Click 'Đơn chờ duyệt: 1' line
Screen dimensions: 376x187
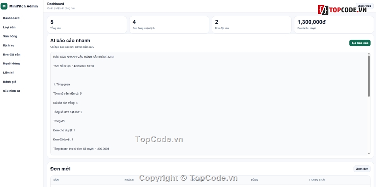(64, 130)
